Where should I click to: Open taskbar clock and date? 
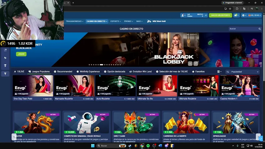(259, 146)
